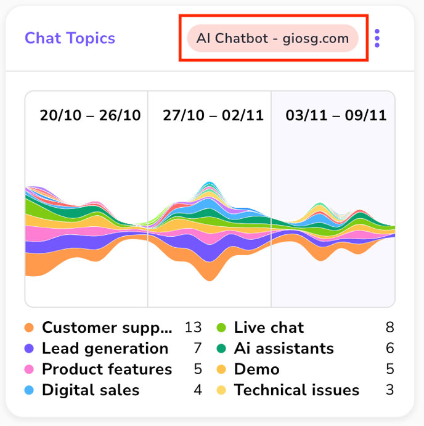Click the AI Chatbot - giosg.com filter pill
This screenshot has width=424, height=426.
coord(272,38)
